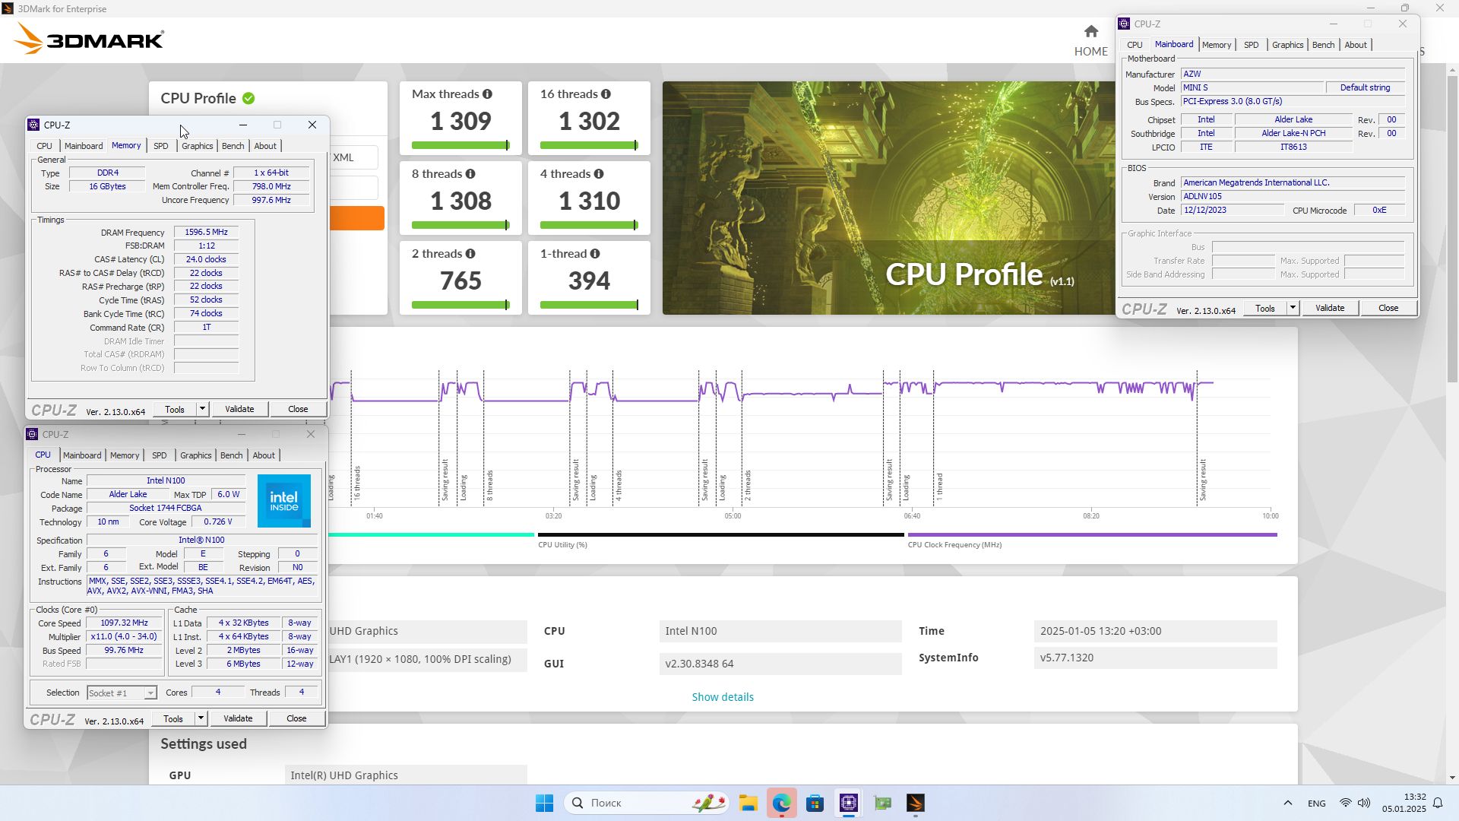Go to 3DMark HOME icon
This screenshot has height=821, width=1459.
coord(1091,31)
